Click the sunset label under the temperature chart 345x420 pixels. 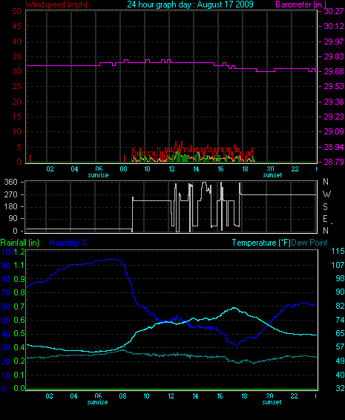272,402
